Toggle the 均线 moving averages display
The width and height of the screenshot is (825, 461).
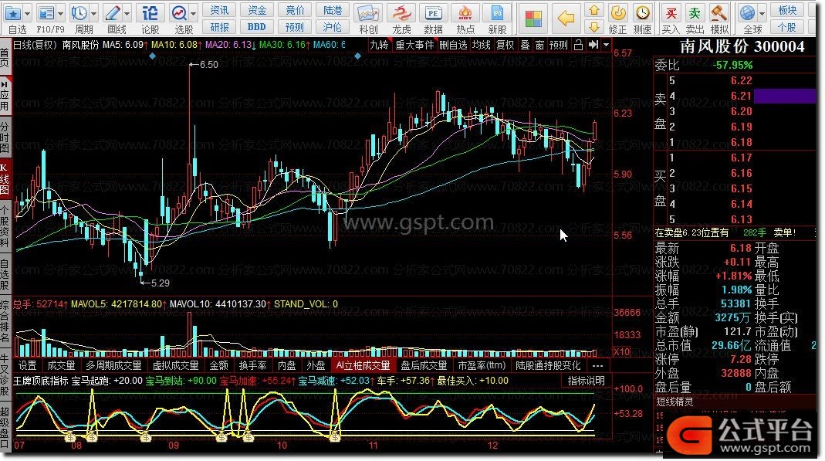point(482,46)
